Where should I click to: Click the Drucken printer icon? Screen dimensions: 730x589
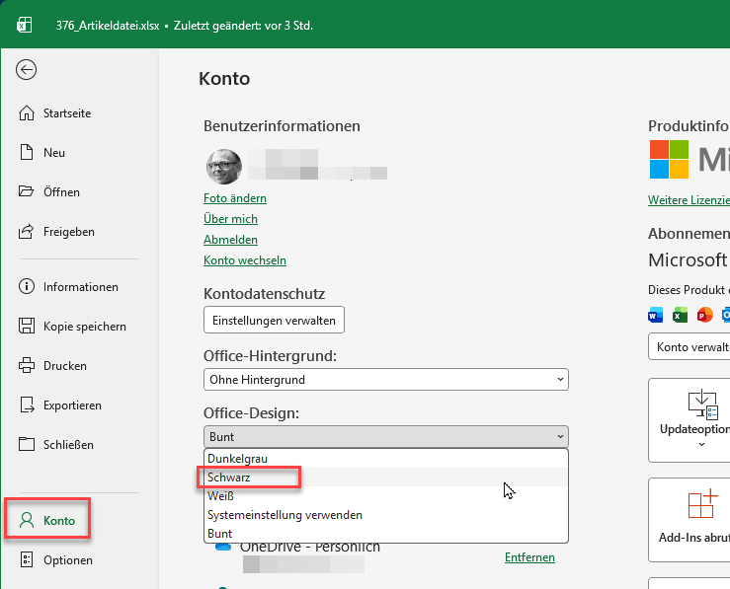(27, 366)
